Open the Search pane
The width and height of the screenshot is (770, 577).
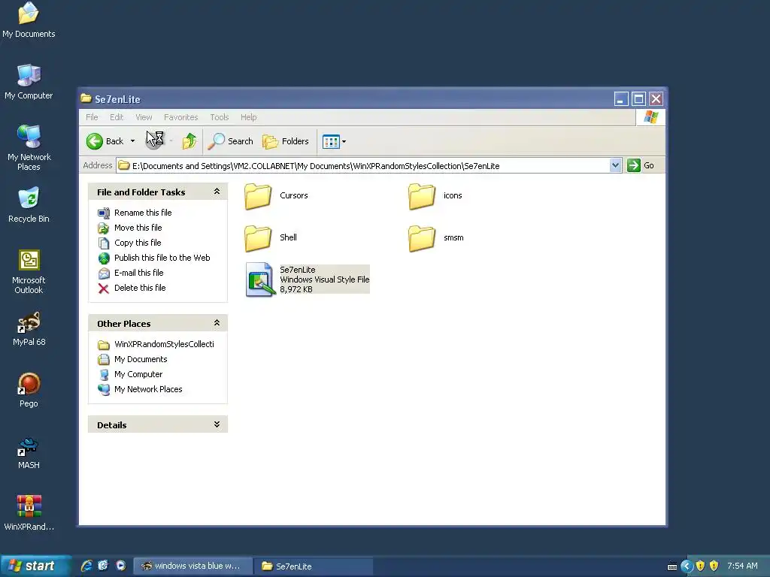click(230, 141)
